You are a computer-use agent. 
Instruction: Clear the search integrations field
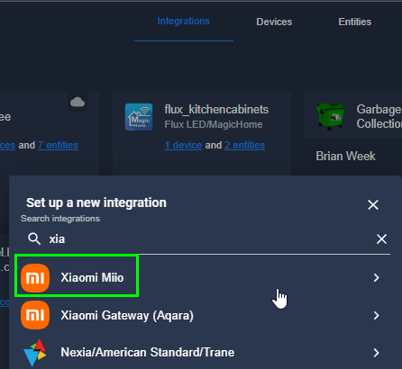point(381,239)
